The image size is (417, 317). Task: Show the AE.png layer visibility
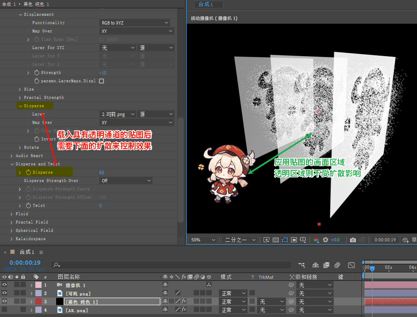click(x=5, y=310)
